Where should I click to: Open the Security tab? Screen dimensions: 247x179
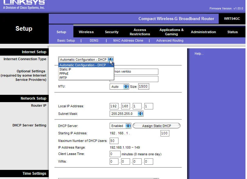112,32
